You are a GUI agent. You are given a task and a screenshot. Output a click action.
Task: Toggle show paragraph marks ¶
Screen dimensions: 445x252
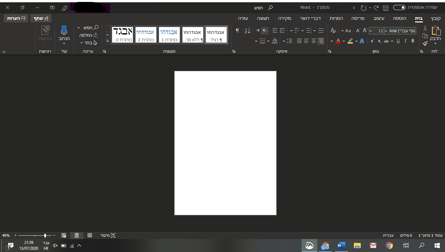(x=237, y=31)
